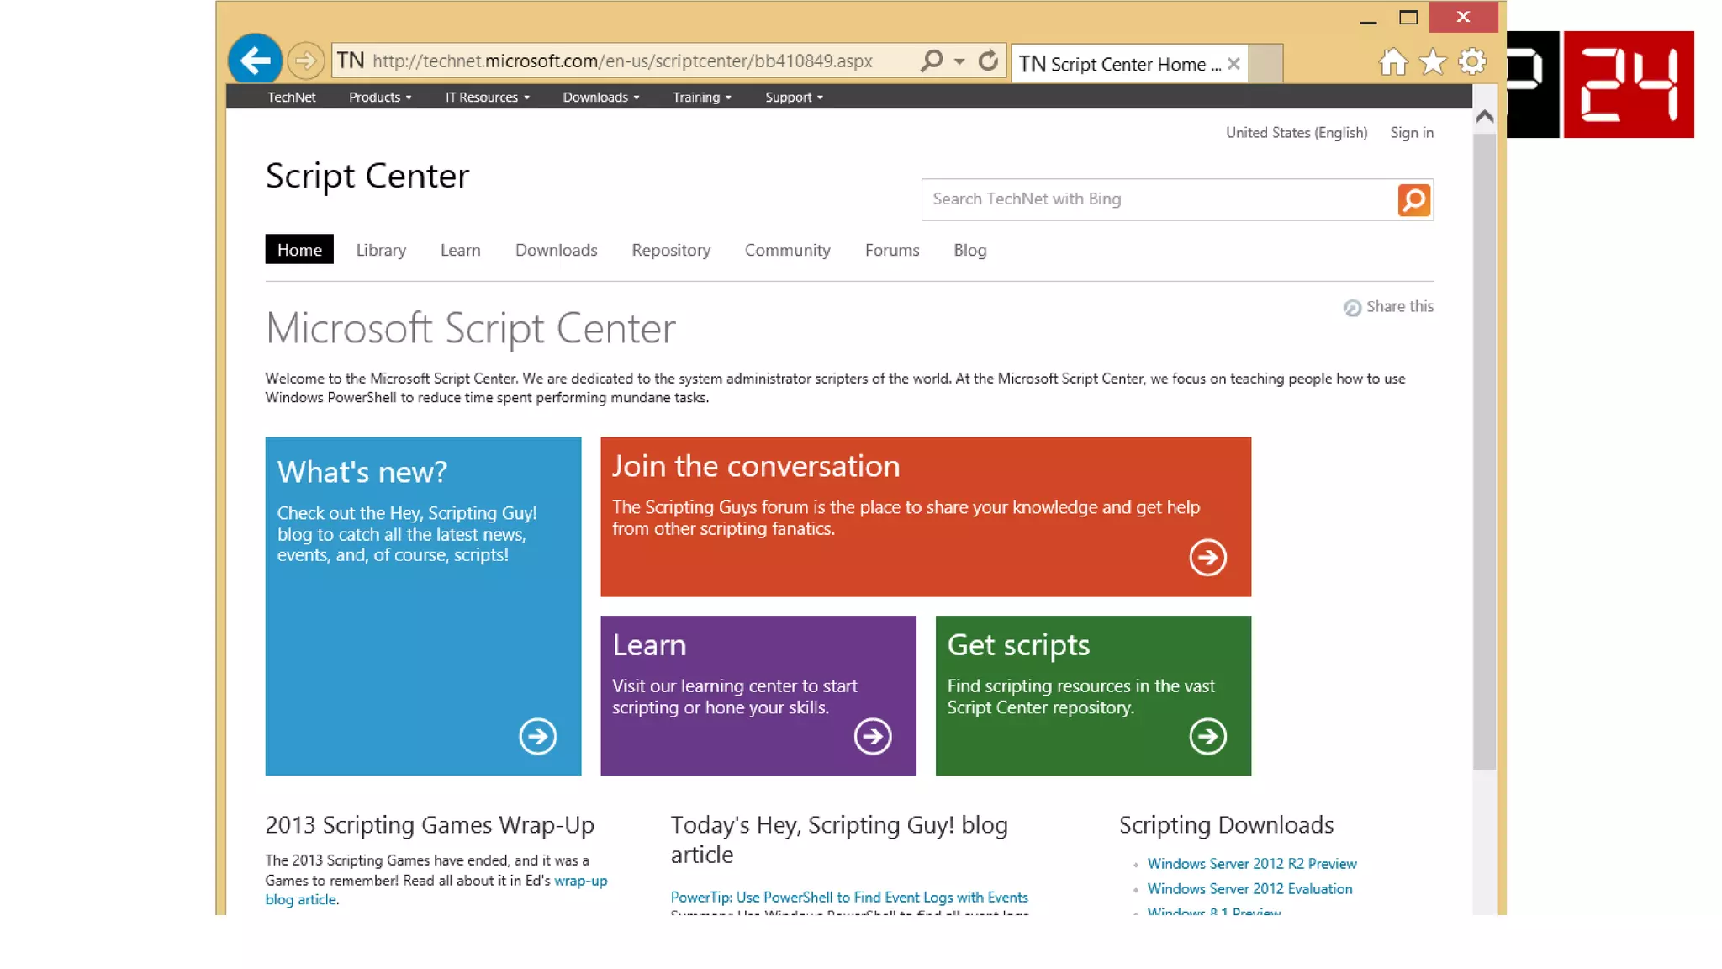The image size is (1722, 969).
Task: Click the address bar search magnifier icon
Action: click(932, 61)
